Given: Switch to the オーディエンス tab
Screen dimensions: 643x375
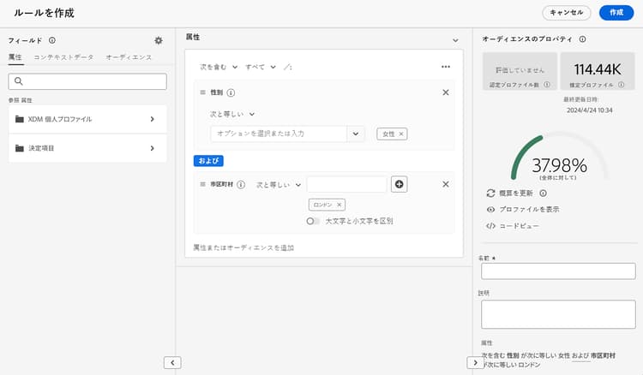Looking at the screenshot, I should (x=129, y=57).
